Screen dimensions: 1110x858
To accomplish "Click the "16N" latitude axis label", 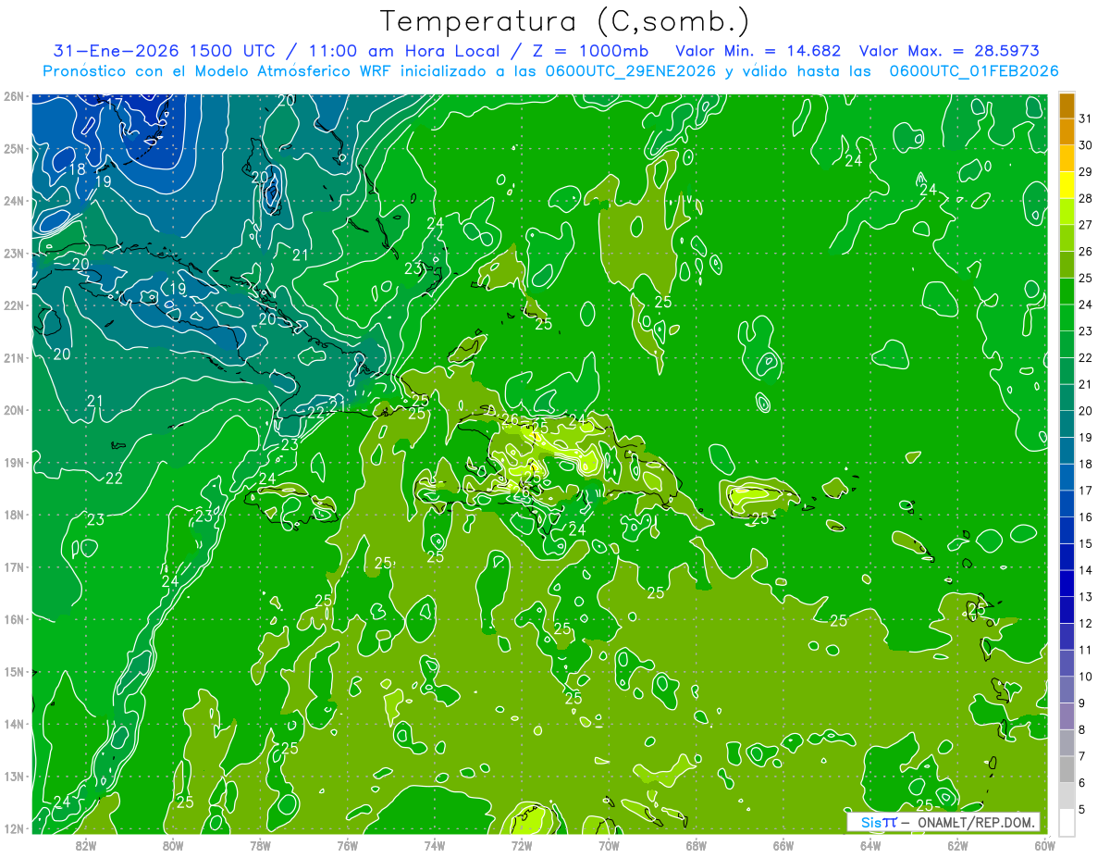I will pos(13,619).
